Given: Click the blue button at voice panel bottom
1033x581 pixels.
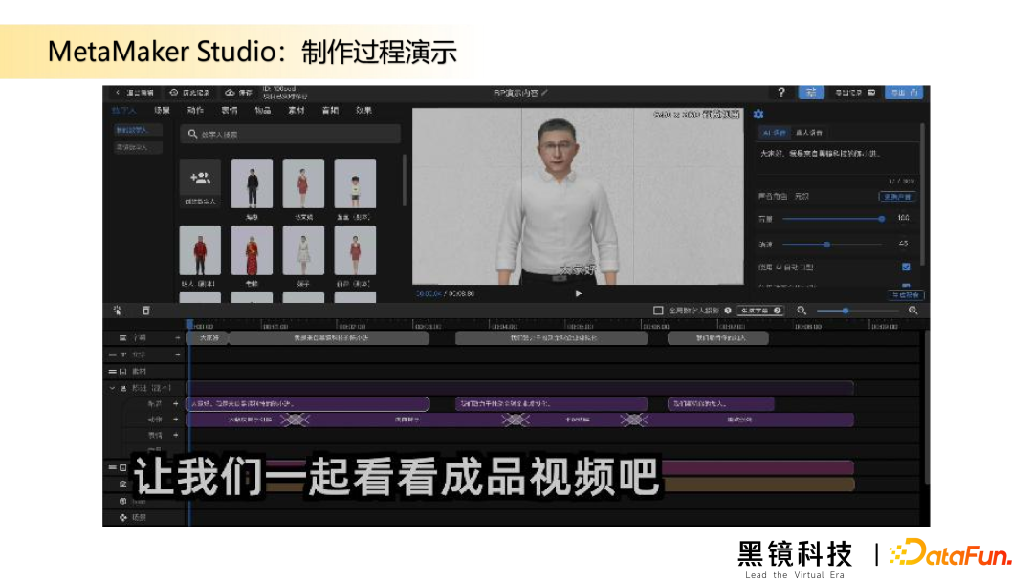Looking at the screenshot, I should (906, 295).
